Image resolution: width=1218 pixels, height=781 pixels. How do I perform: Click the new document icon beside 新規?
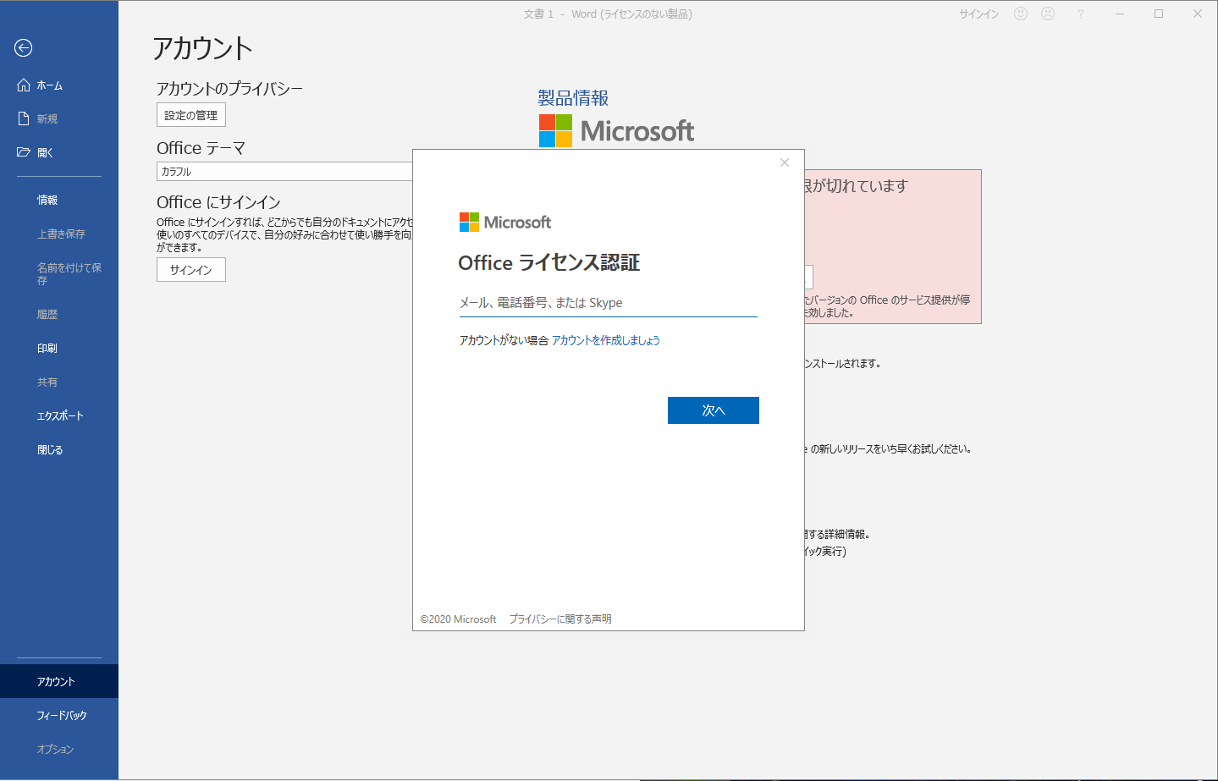pos(24,118)
